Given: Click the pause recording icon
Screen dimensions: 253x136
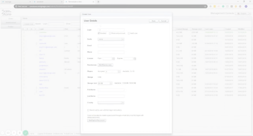Looking at the screenshot, I should [x=20, y=133].
